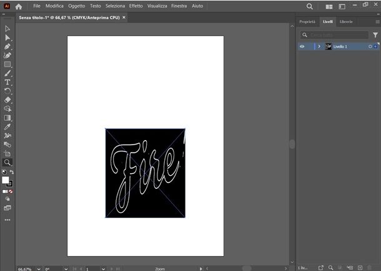Open the Modifica menu

(x=54, y=6)
